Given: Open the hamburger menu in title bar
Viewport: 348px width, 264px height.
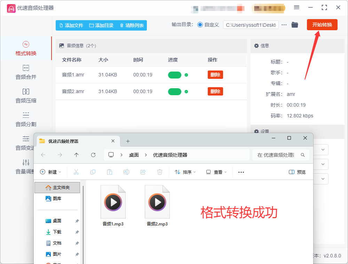Looking at the screenshot, I should [296, 8].
